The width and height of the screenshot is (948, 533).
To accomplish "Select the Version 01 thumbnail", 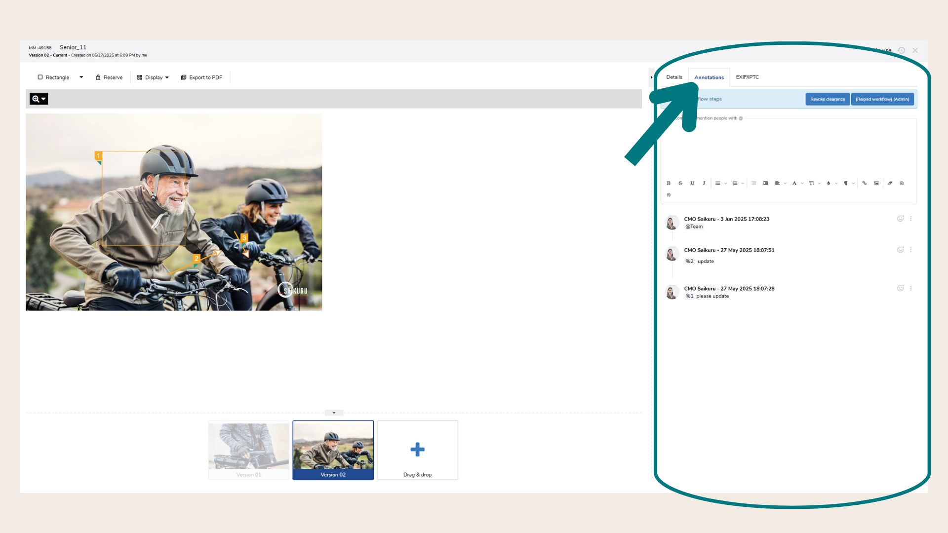I will click(249, 450).
